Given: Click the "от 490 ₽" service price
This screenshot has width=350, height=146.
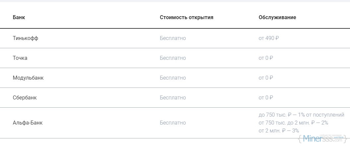Looking at the screenshot, I should click(269, 38).
